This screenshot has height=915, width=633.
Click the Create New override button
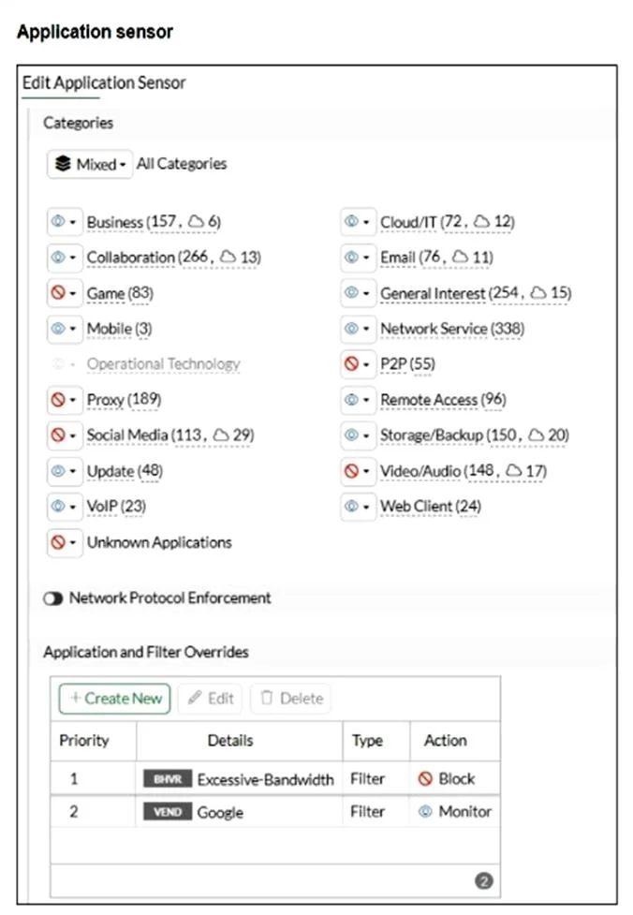[x=115, y=699]
